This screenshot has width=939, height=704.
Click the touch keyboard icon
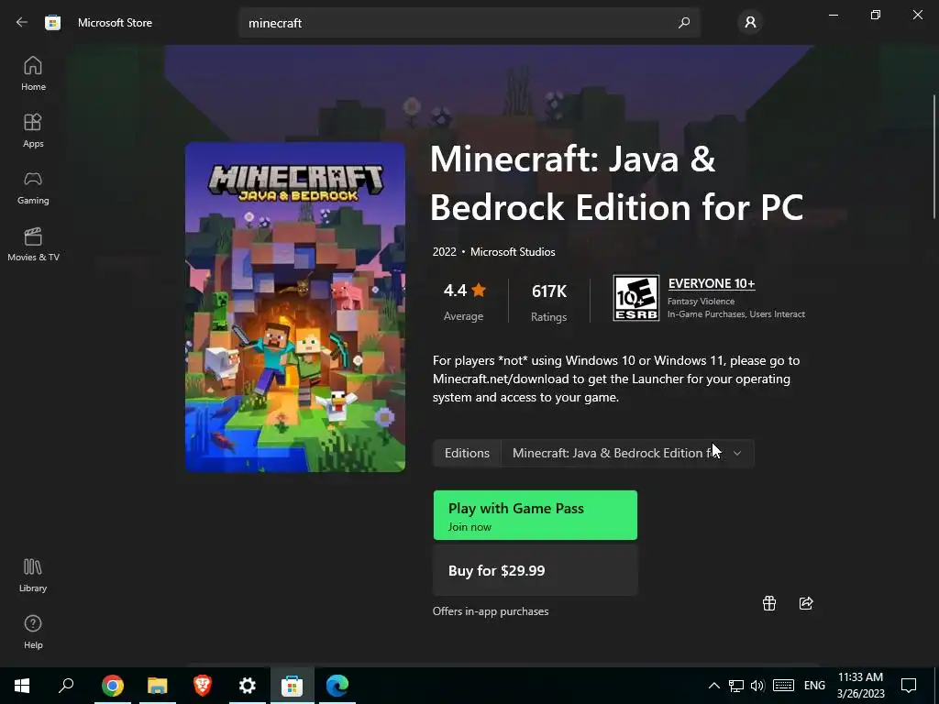[783, 686]
